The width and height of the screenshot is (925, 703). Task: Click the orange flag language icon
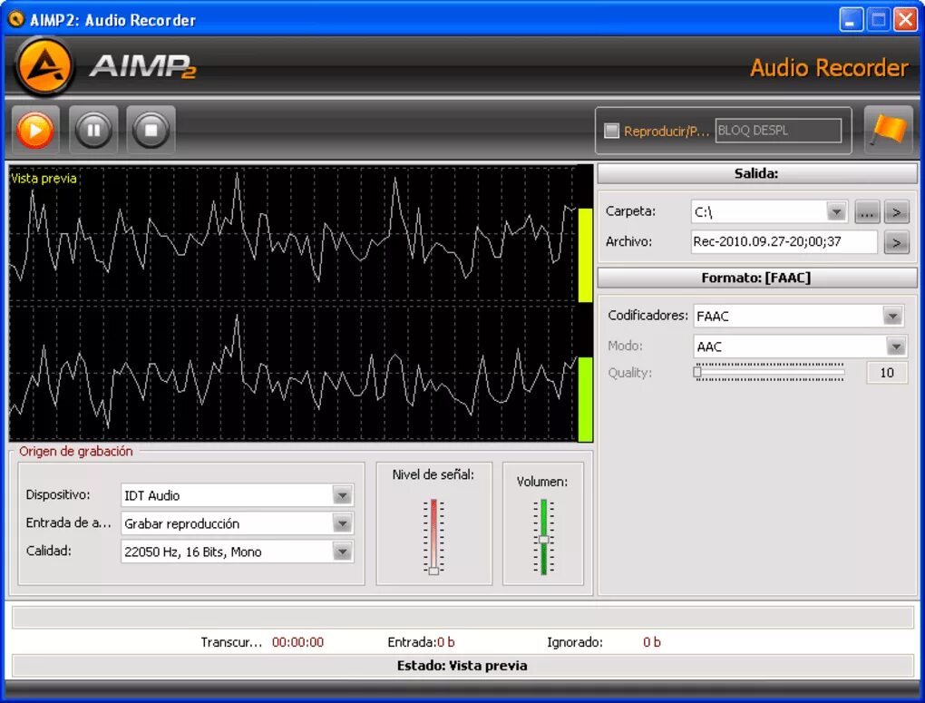point(889,130)
